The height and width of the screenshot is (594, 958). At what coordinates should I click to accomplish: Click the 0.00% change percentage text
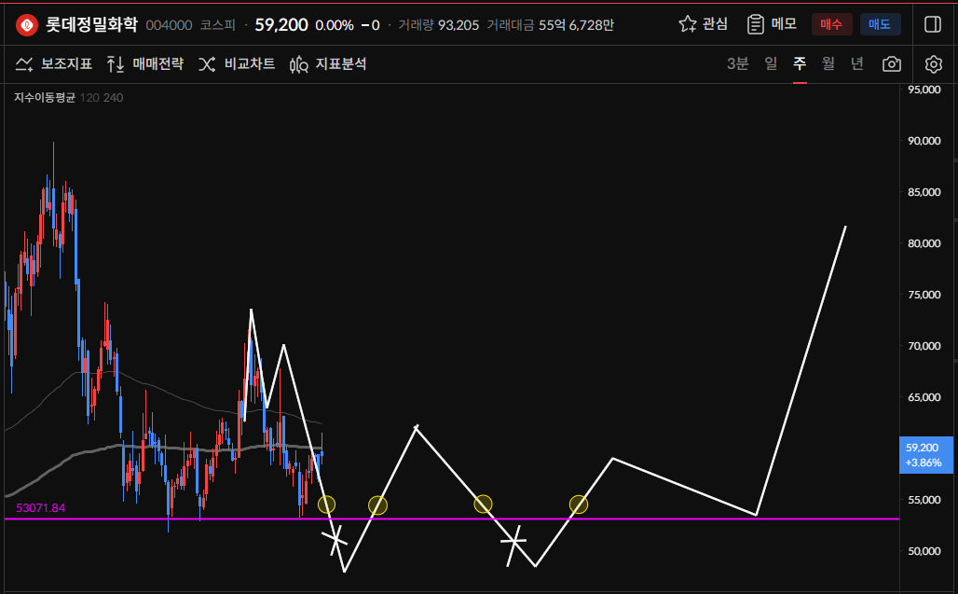tap(335, 25)
